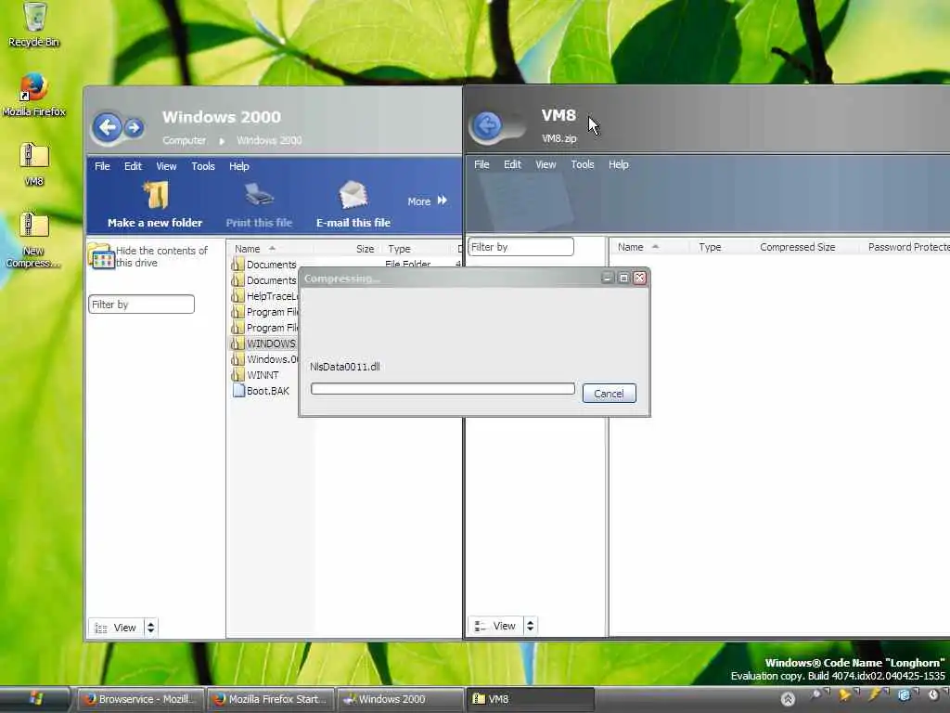Switch to Windows 2000 taskbar item
Image resolution: width=950 pixels, height=713 pixels.
tap(400, 699)
